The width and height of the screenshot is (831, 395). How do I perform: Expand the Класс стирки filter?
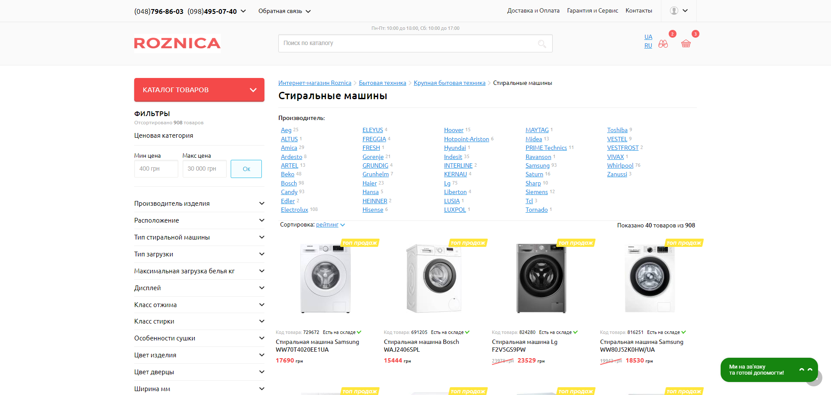(x=199, y=321)
